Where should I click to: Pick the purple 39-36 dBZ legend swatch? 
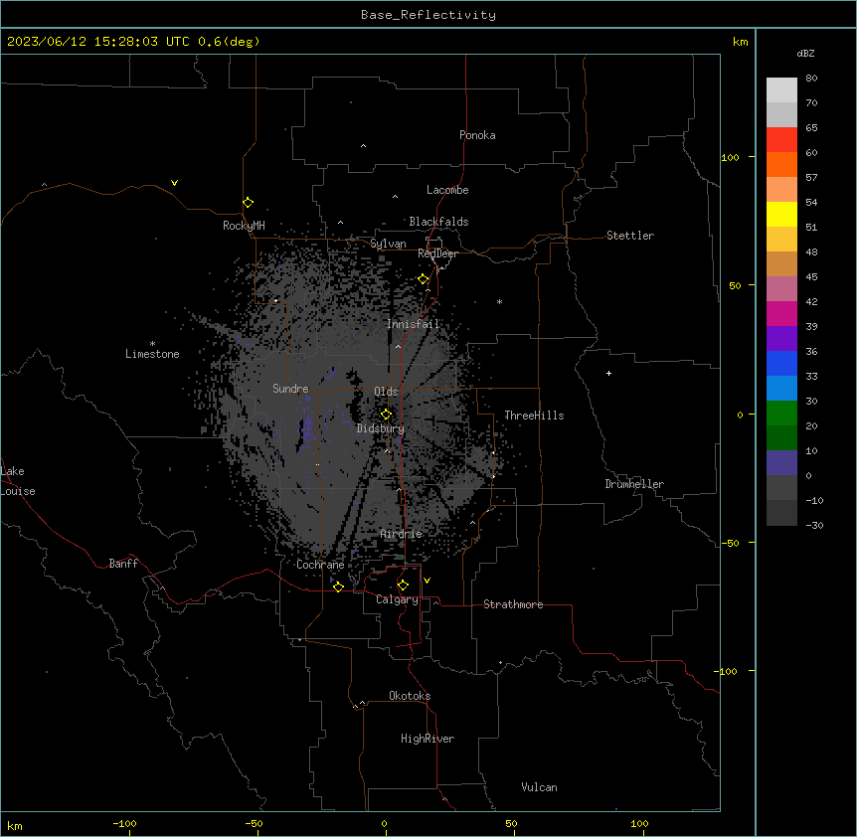(781, 338)
